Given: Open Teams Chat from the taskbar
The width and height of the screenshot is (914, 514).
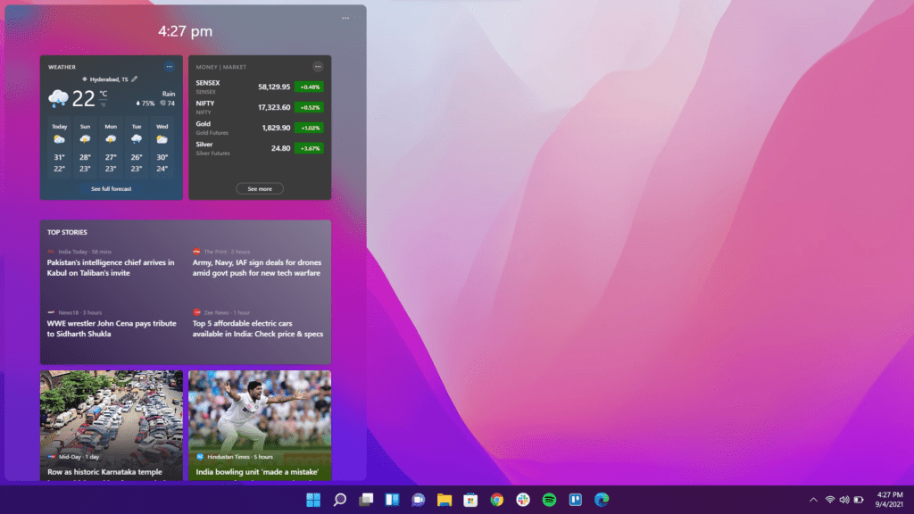Looking at the screenshot, I should click(x=418, y=500).
